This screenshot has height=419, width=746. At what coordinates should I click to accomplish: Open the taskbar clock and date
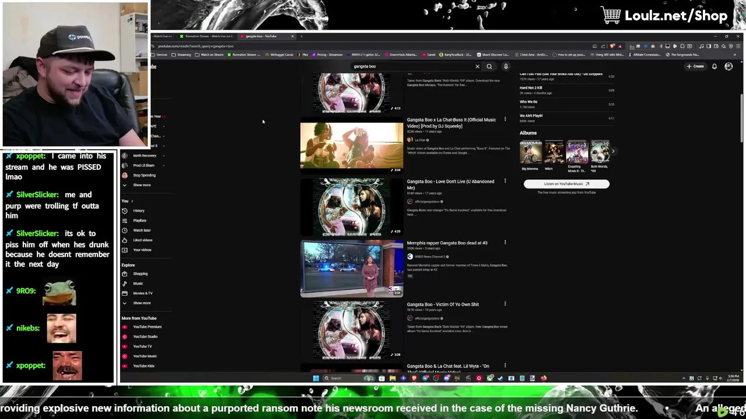point(733,378)
